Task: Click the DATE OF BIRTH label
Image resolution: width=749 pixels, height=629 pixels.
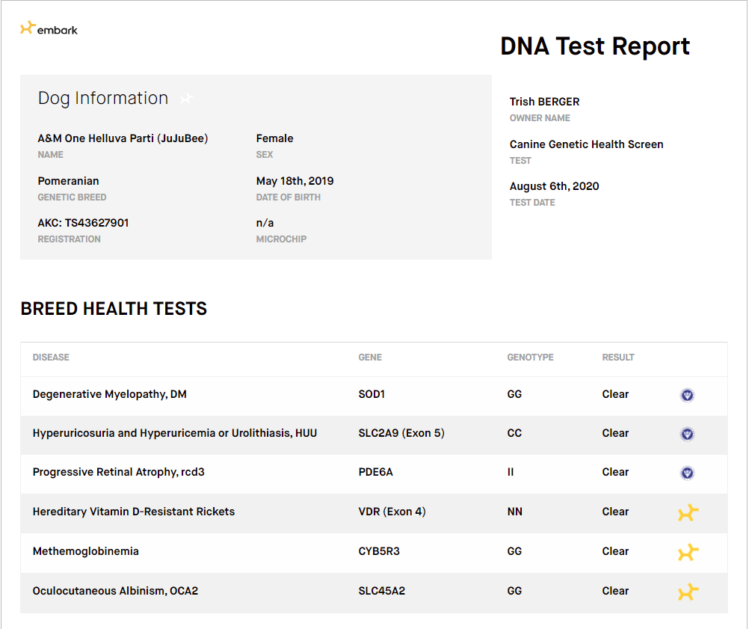Action: 288,197
